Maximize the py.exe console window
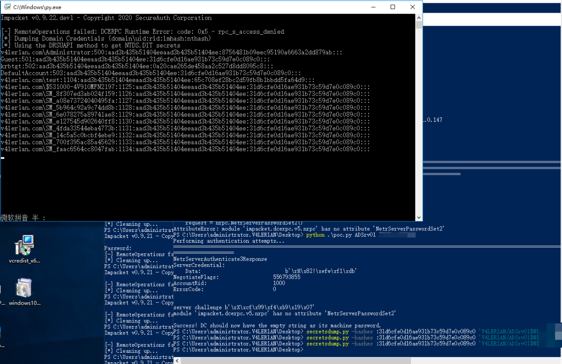The width and height of the screenshot is (562, 364). point(392,7)
